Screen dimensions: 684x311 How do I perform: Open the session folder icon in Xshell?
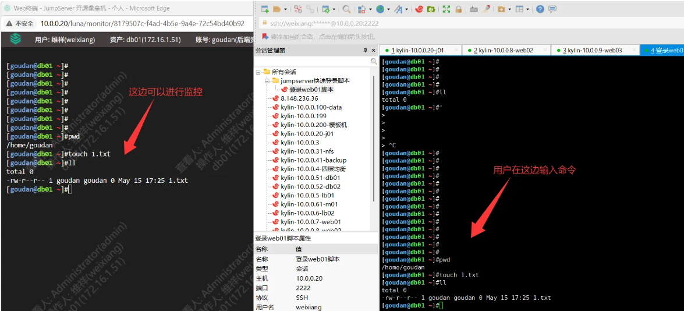[x=277, y=9]
